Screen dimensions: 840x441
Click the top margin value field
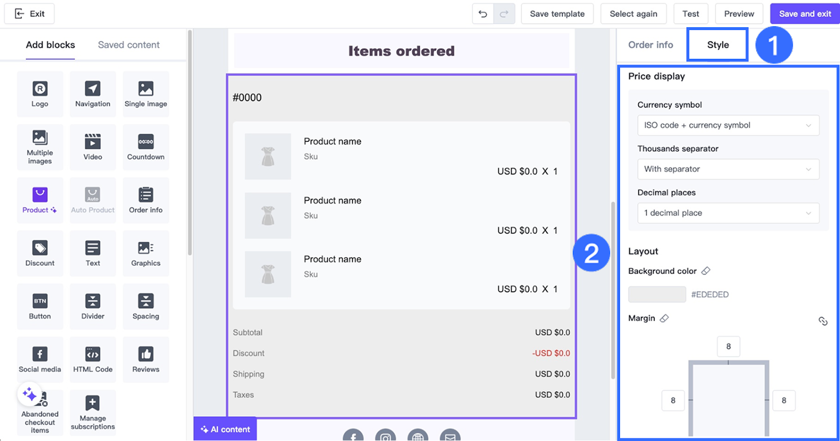(728, 346)
